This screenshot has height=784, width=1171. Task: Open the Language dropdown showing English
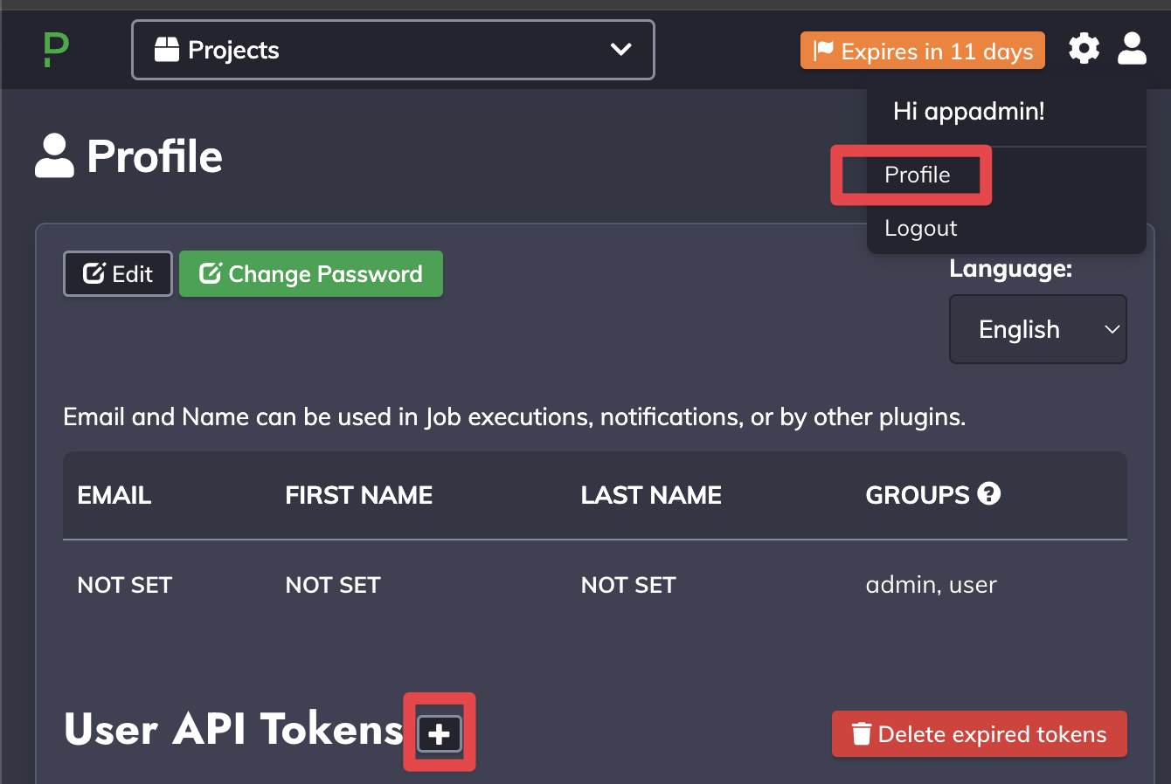(1038, 329)
